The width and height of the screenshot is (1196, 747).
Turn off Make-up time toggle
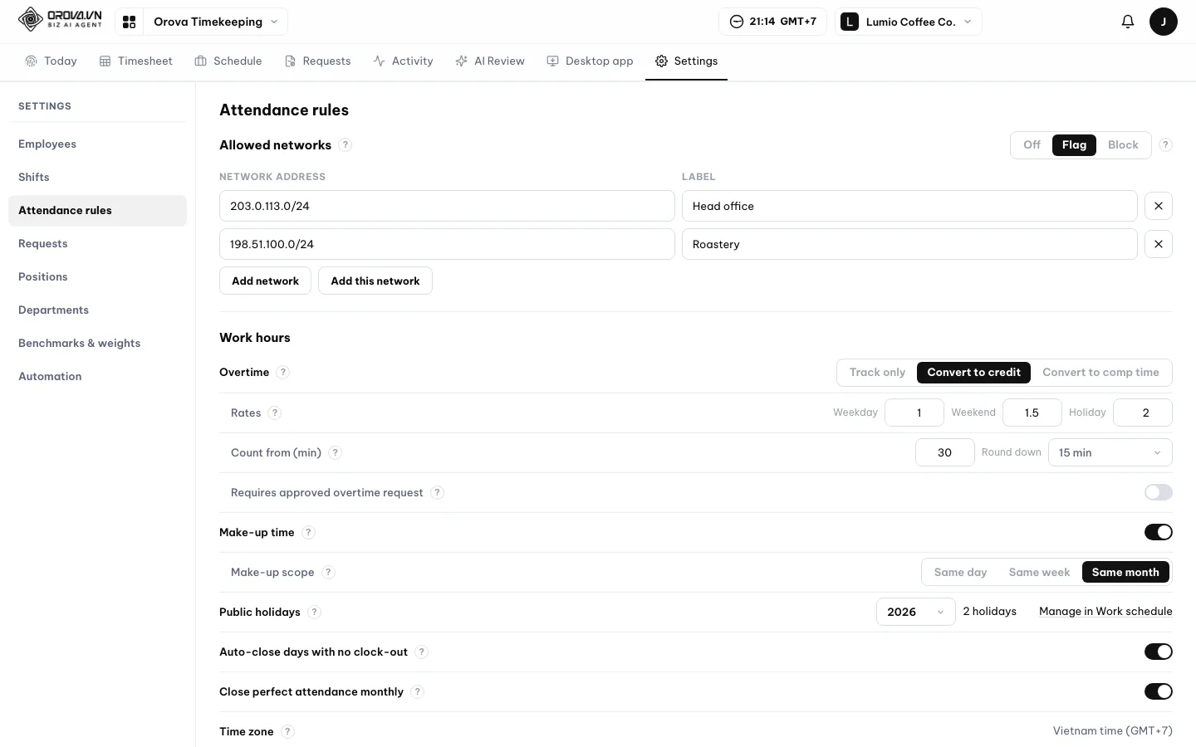coord(1158,532)
